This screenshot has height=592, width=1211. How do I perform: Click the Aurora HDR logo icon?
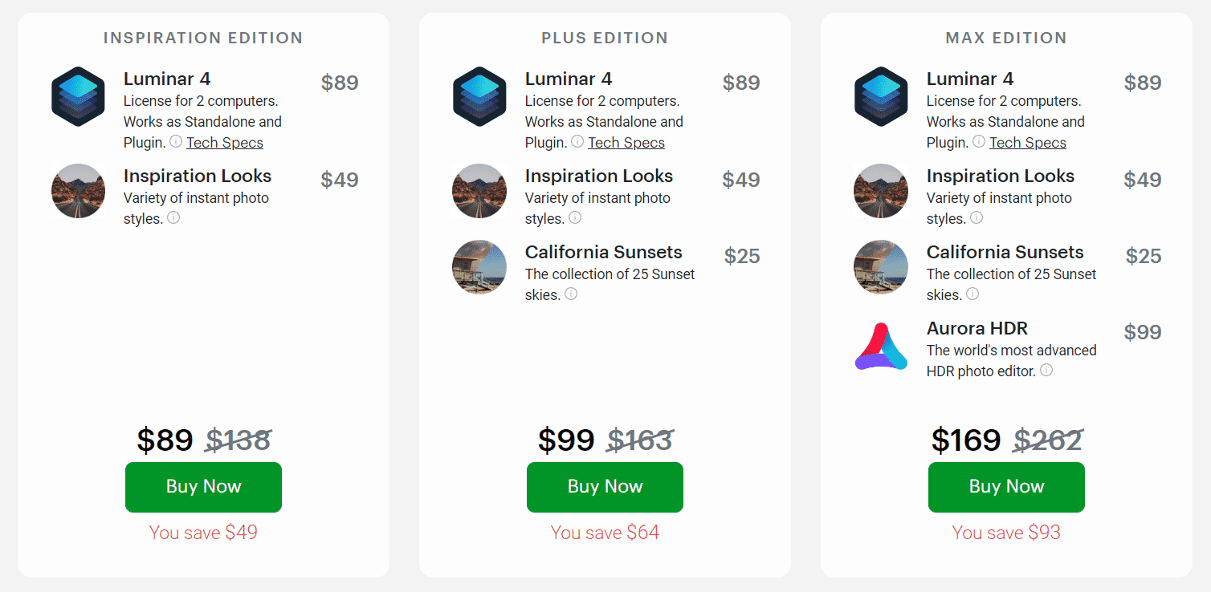point(881,347)
